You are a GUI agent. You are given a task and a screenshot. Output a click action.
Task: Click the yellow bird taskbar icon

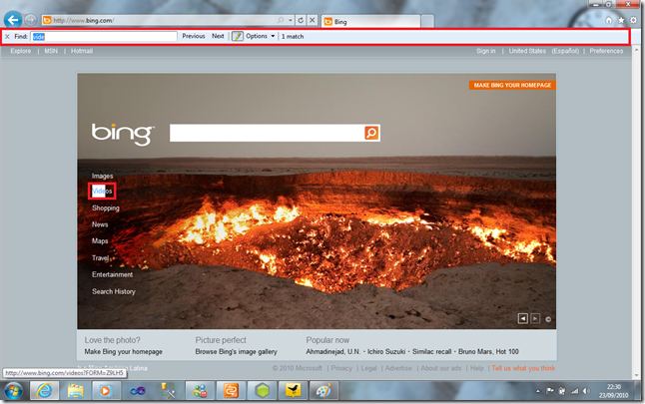(x=293, y=390)
